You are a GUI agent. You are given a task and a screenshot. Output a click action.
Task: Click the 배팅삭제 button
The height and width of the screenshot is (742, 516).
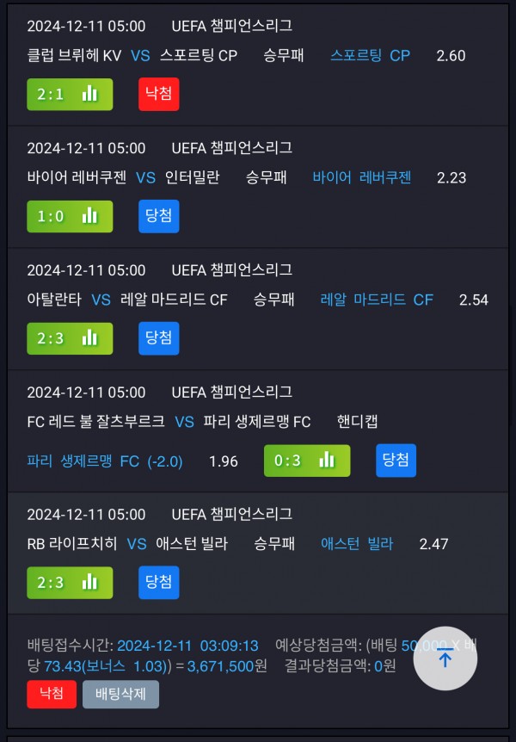[x=120, y=694]
